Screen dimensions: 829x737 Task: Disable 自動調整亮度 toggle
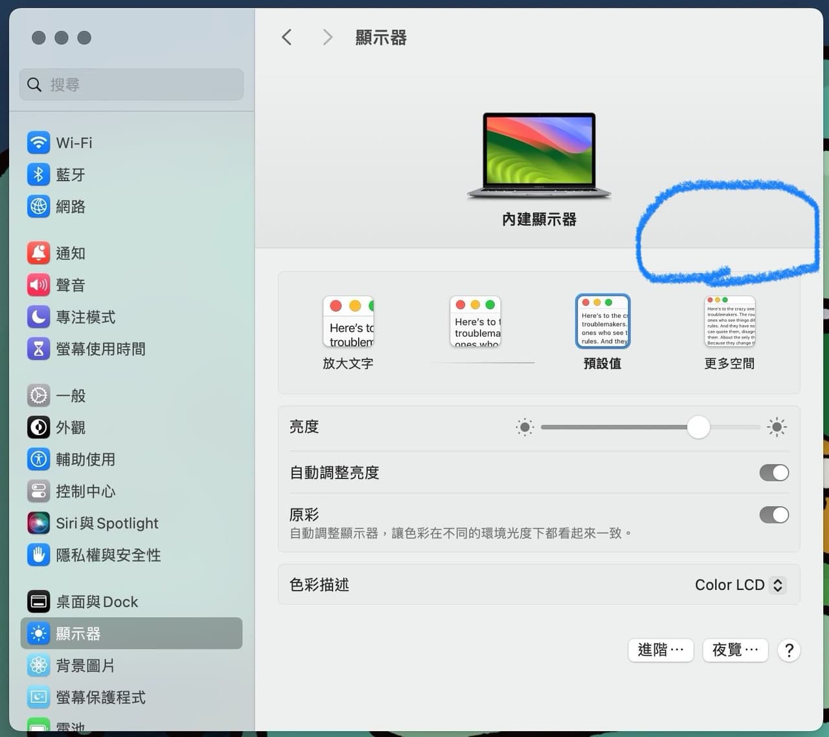(x=774, y=473)
